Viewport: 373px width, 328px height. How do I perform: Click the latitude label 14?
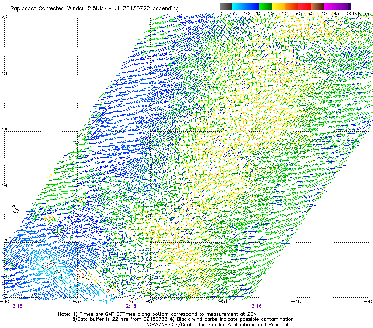[x=4, y=186]
